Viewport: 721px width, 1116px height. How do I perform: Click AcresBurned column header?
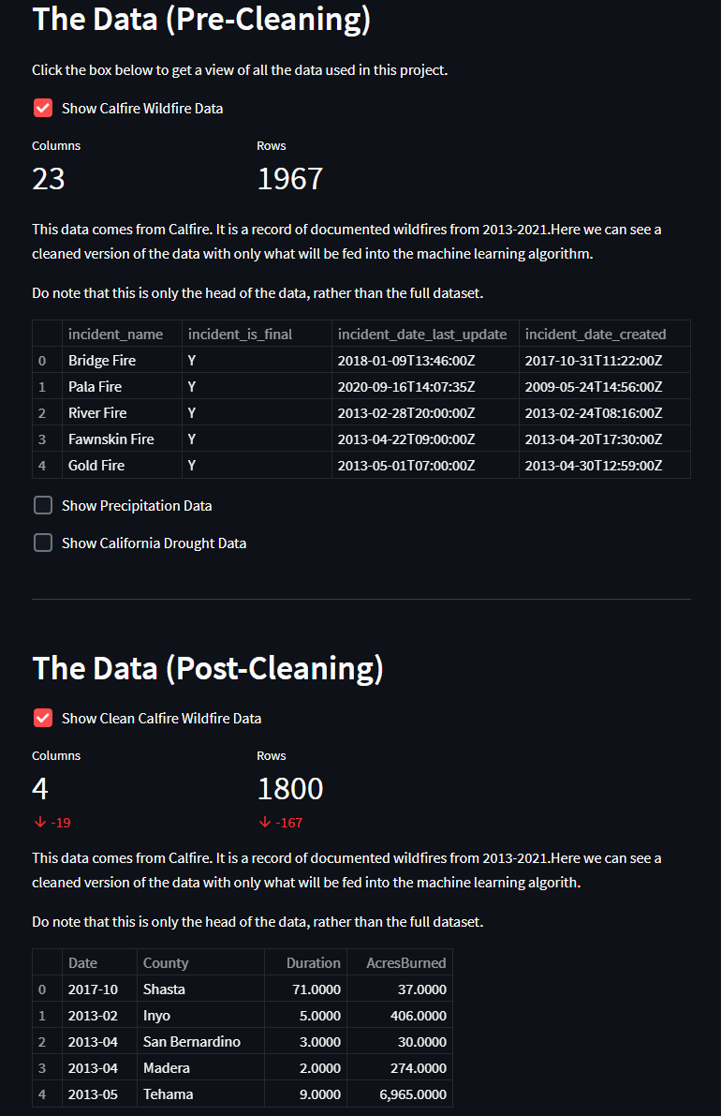point(406,963)
